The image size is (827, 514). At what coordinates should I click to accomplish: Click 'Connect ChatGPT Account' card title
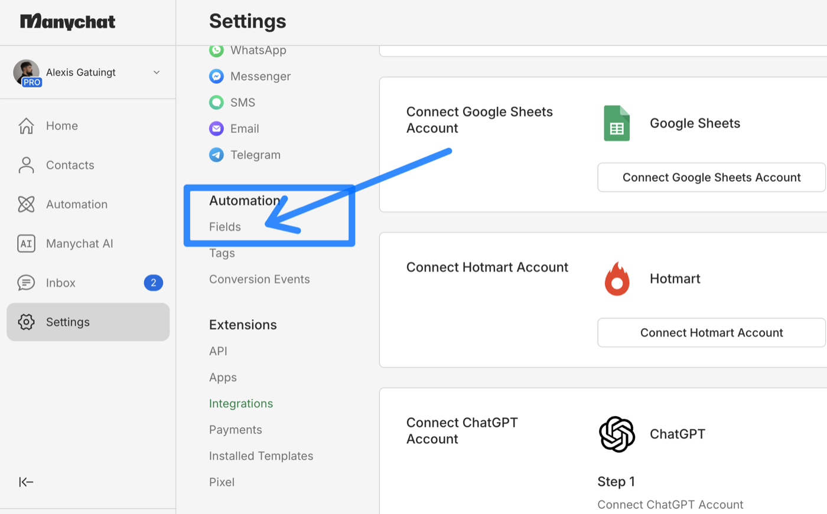click(462, 431)
